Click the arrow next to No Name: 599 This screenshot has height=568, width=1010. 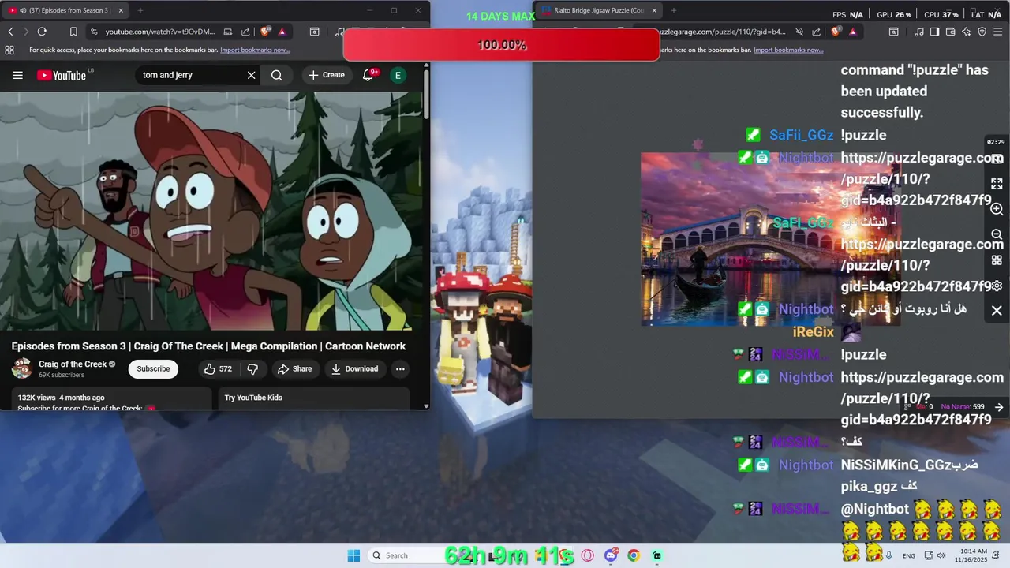click(999, 407)
